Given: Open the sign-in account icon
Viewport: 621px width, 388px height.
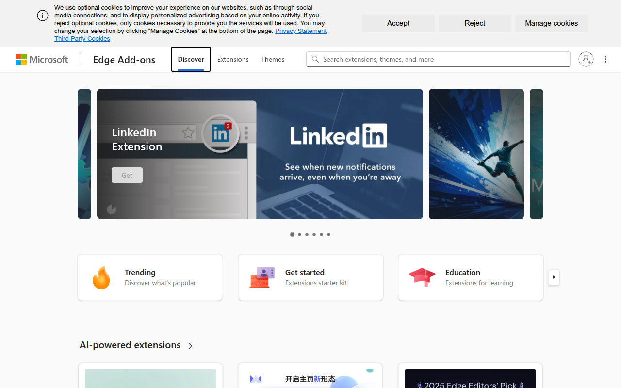Looking at the screenshot, I should click(586, 59).
